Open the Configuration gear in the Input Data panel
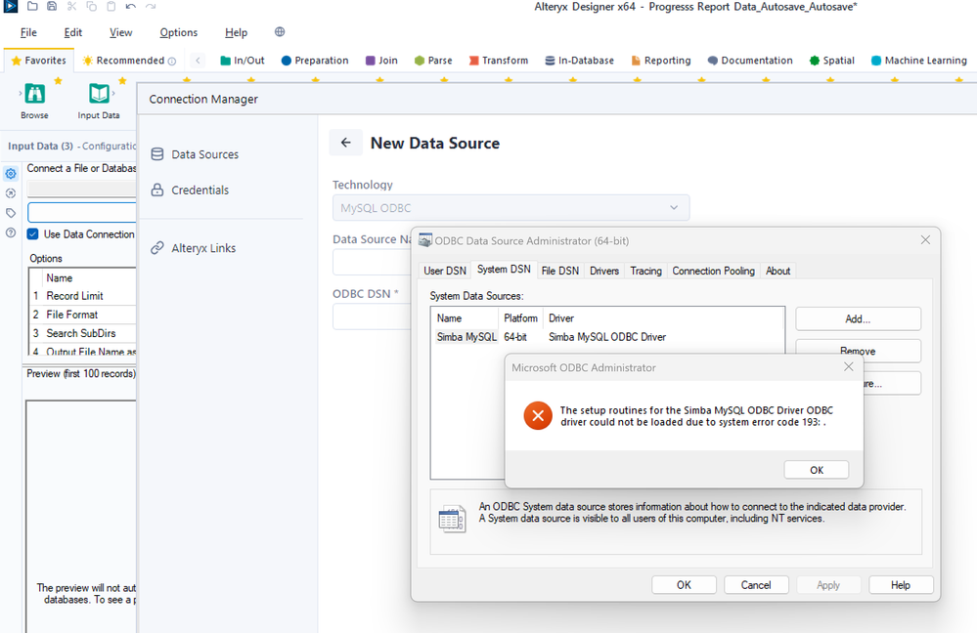Viewport: 977px width, 633px height. 11,174
